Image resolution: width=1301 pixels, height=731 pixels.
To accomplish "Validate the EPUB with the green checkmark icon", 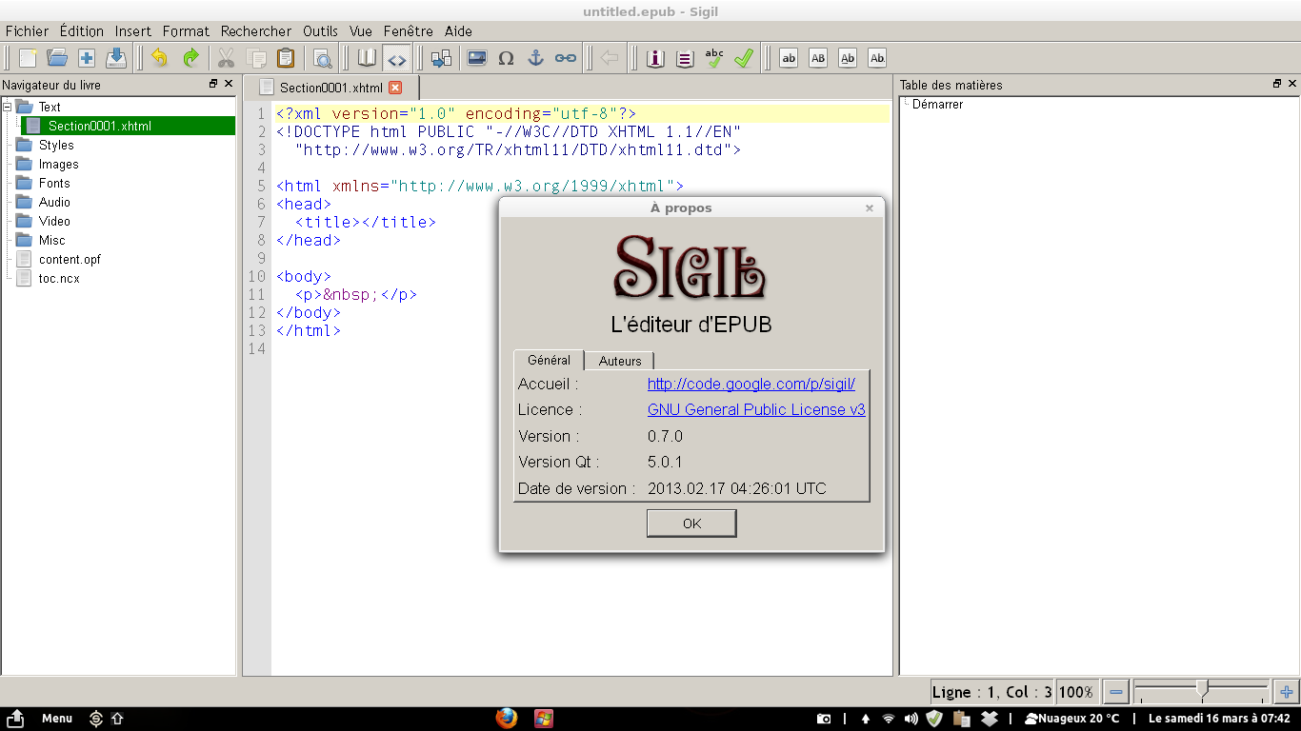I will pos(744,58).
